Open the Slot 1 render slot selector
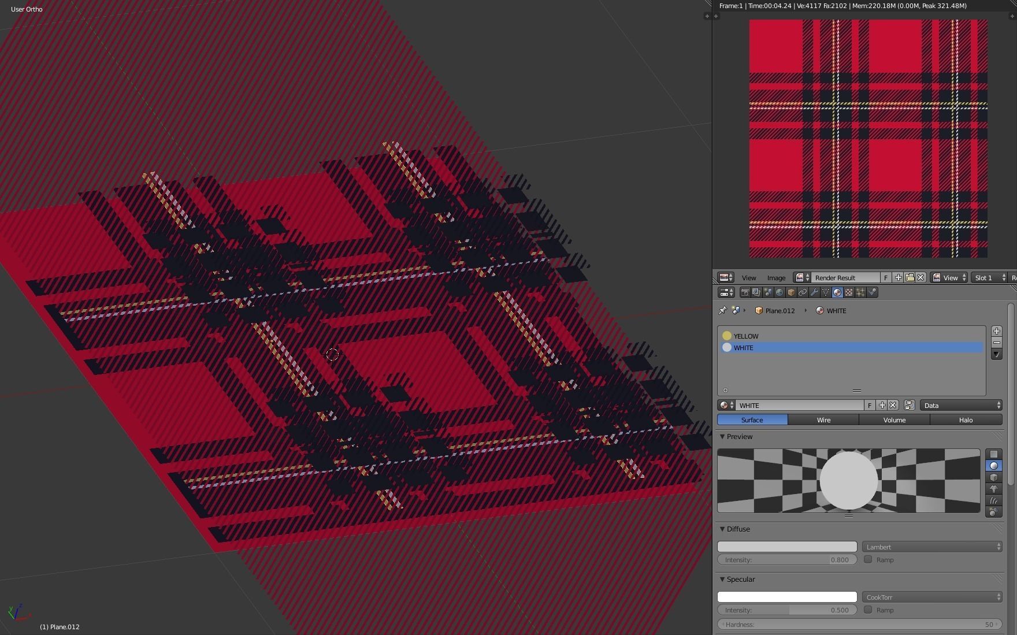 click(x=989, y=278)
